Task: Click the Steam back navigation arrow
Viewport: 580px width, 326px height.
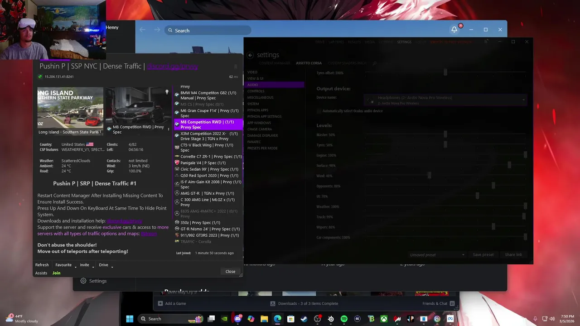Action: [x=143, y=30]
